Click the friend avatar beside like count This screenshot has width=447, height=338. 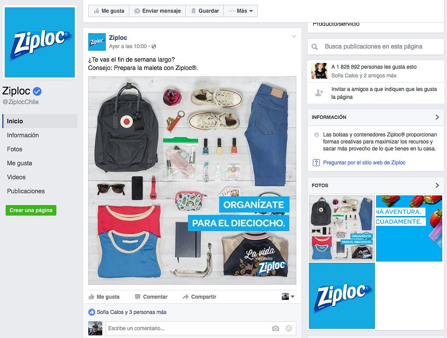(319, 71)
